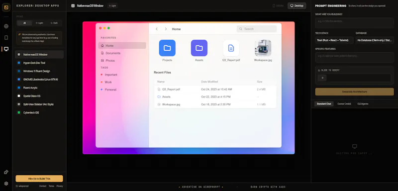The height and width of the screenshot is (191, 398).
Task: Open the web apps globe icon
Action: click(x=6, y=26)
